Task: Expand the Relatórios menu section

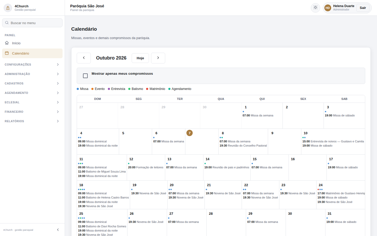Action: (32, 121)
